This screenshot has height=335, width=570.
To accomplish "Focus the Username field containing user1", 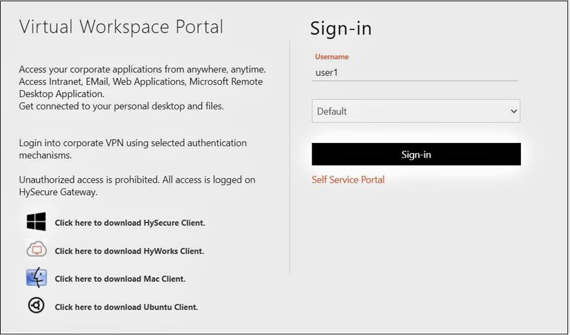I will (415, 72).
